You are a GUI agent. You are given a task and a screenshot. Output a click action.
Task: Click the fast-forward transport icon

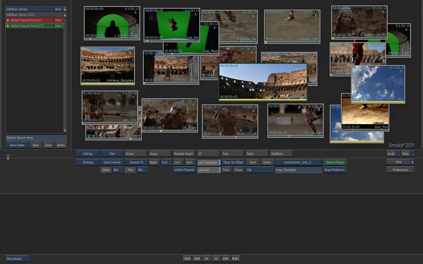226,258
